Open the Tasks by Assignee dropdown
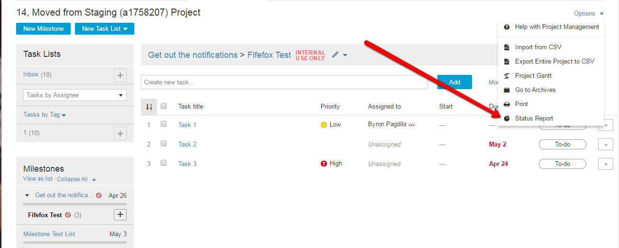 point(75,95)
